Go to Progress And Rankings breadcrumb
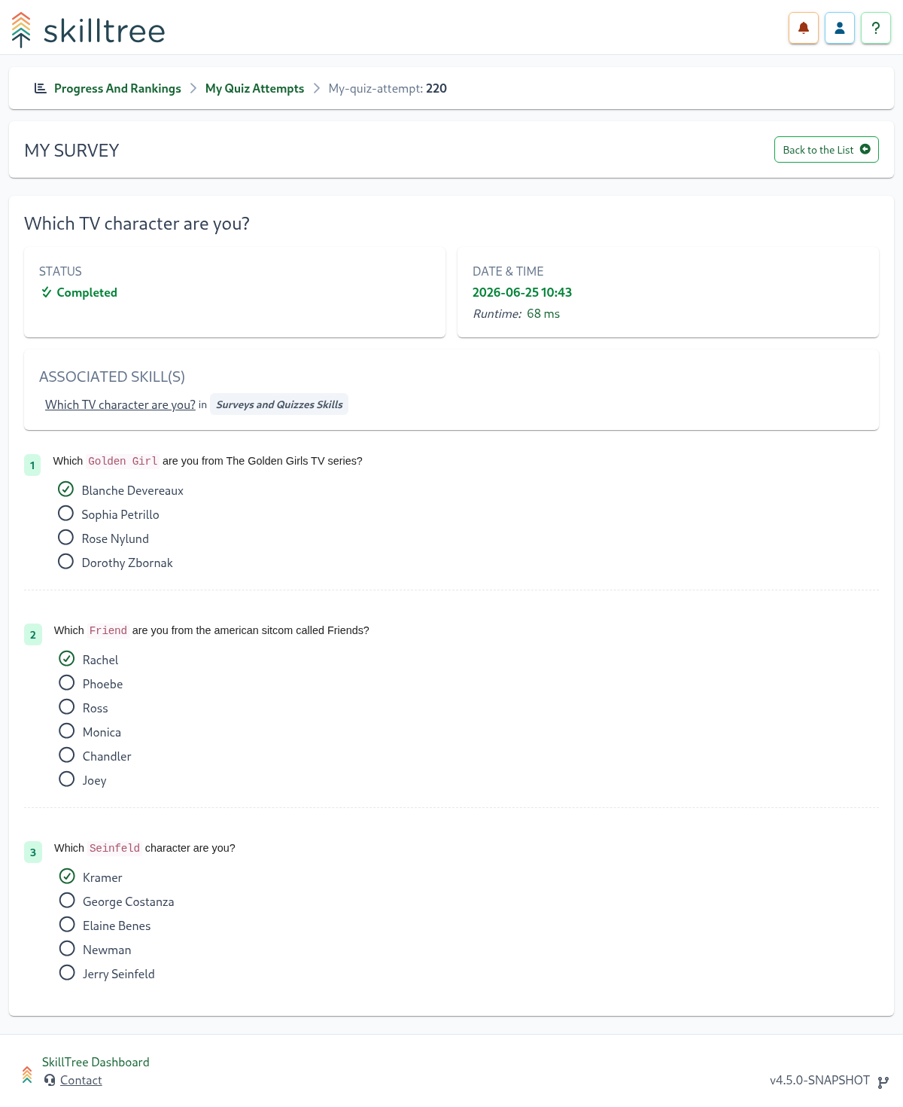 117,88
